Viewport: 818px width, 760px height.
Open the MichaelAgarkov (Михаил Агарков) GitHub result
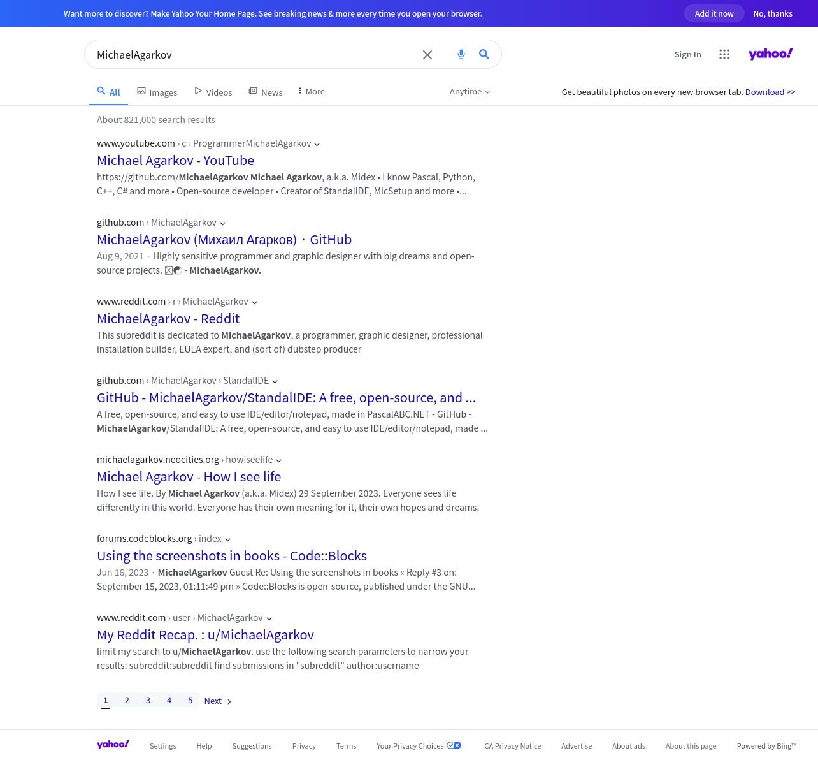tap(224, 240)
